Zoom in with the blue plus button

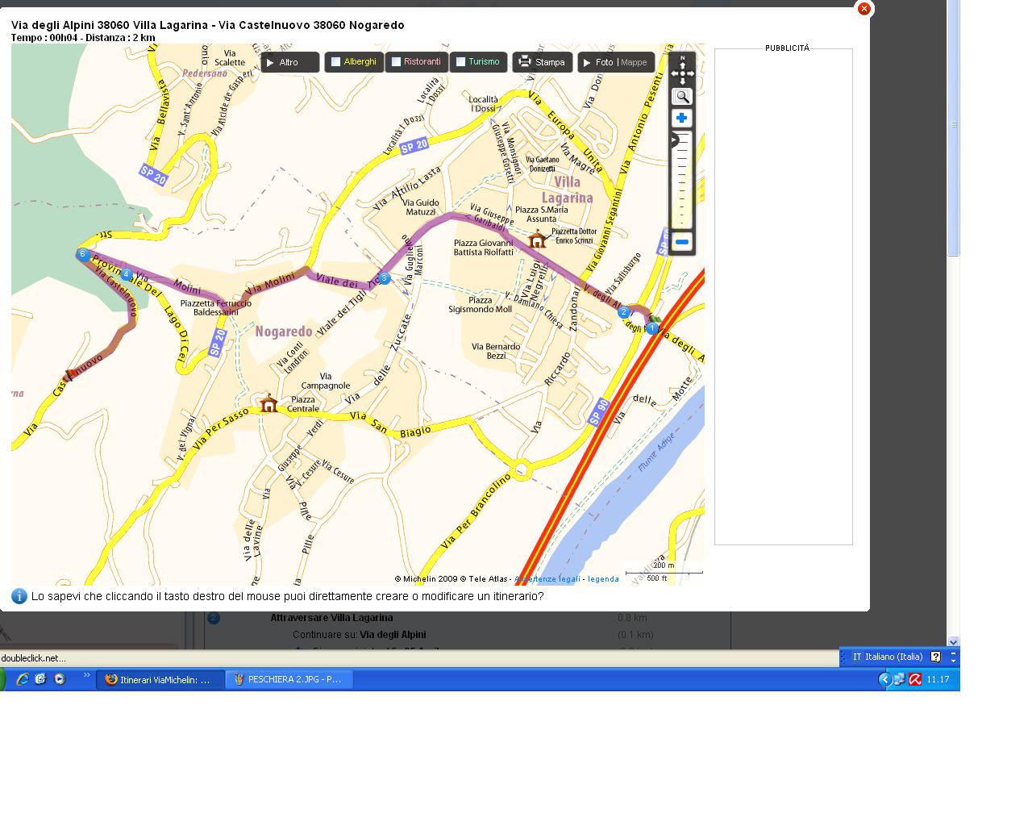tap(681, 119)
